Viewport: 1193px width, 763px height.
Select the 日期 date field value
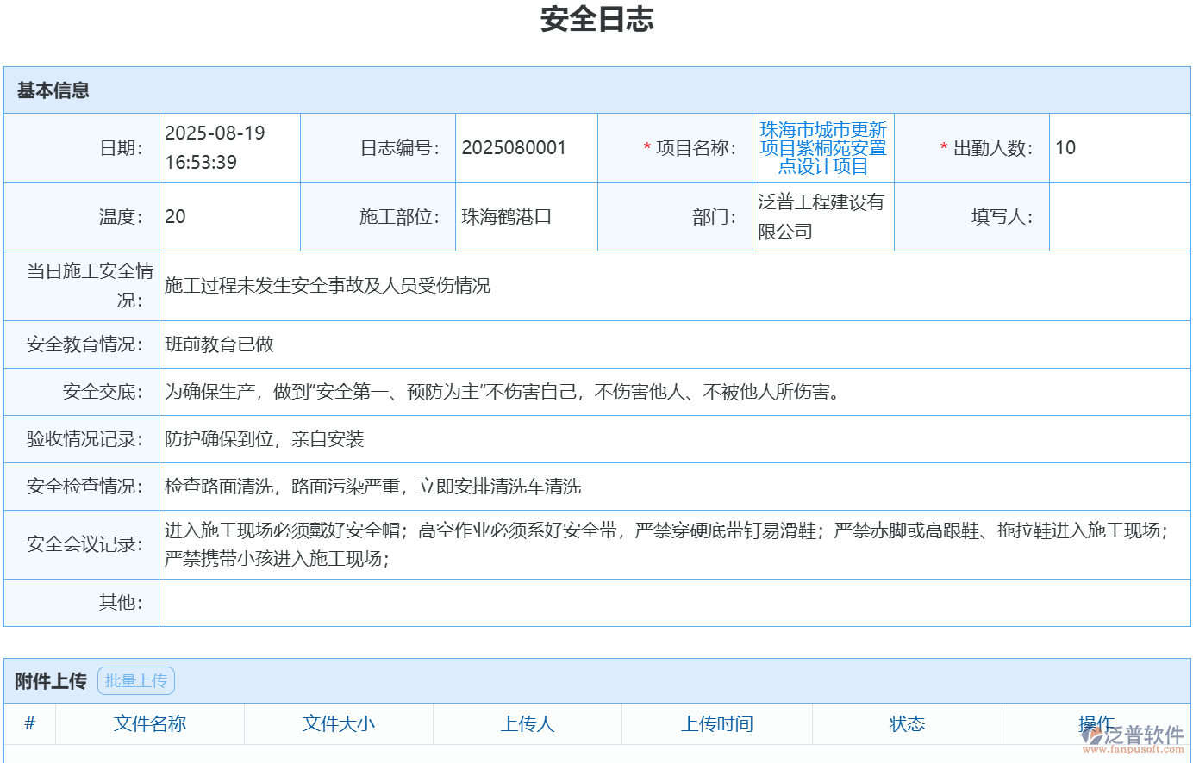click(215, 147)
